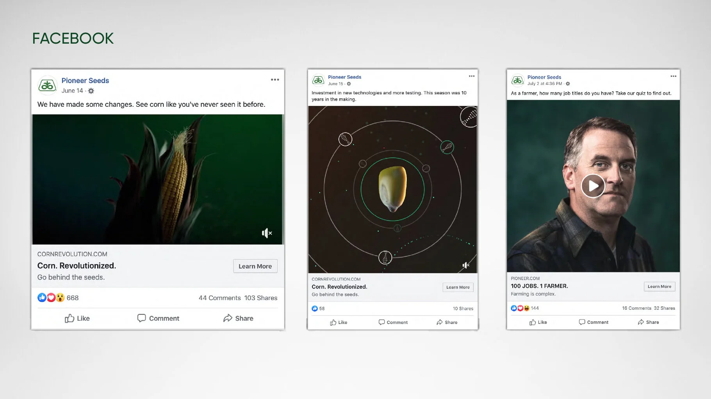
Task: Click Learn More on June 15 post
Action: coord(458,287)
